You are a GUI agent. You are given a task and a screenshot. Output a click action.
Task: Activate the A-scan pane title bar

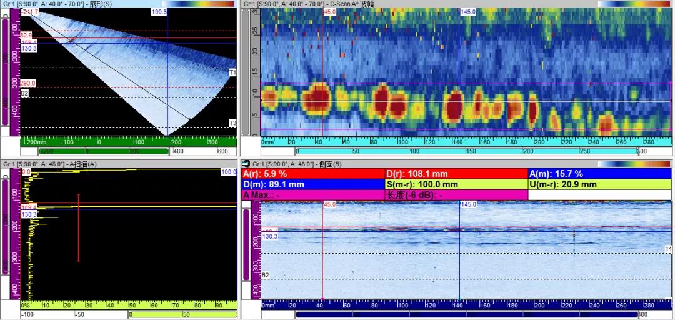click(x=119, y=164)
